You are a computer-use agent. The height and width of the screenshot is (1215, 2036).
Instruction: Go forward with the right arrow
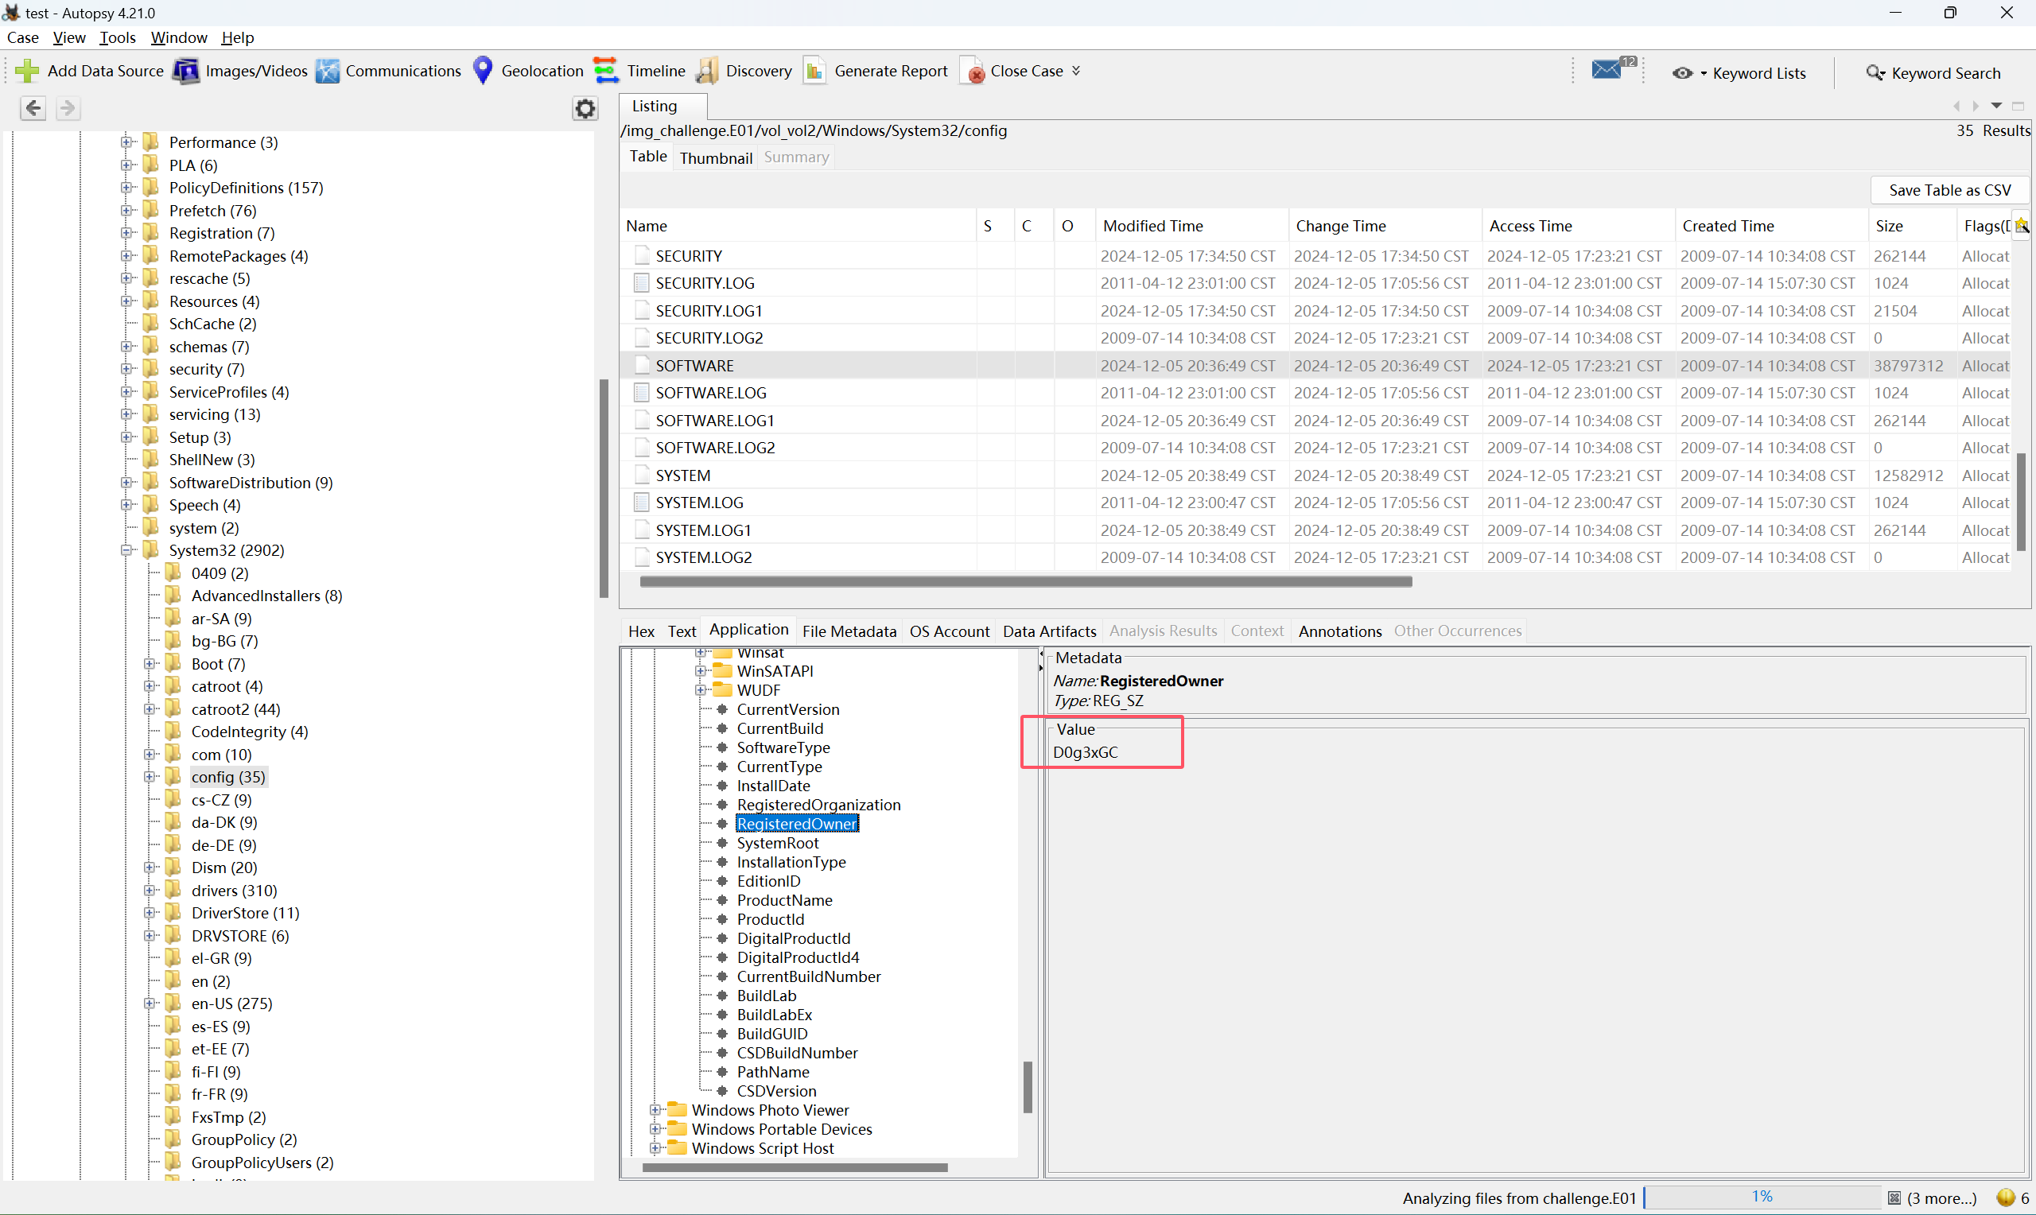tap(68, 108)
